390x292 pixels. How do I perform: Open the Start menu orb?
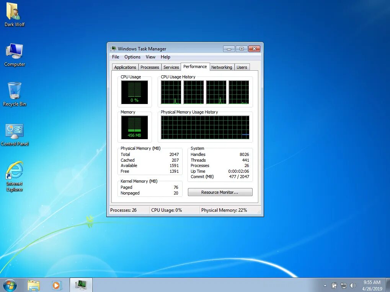pos(10,285)
